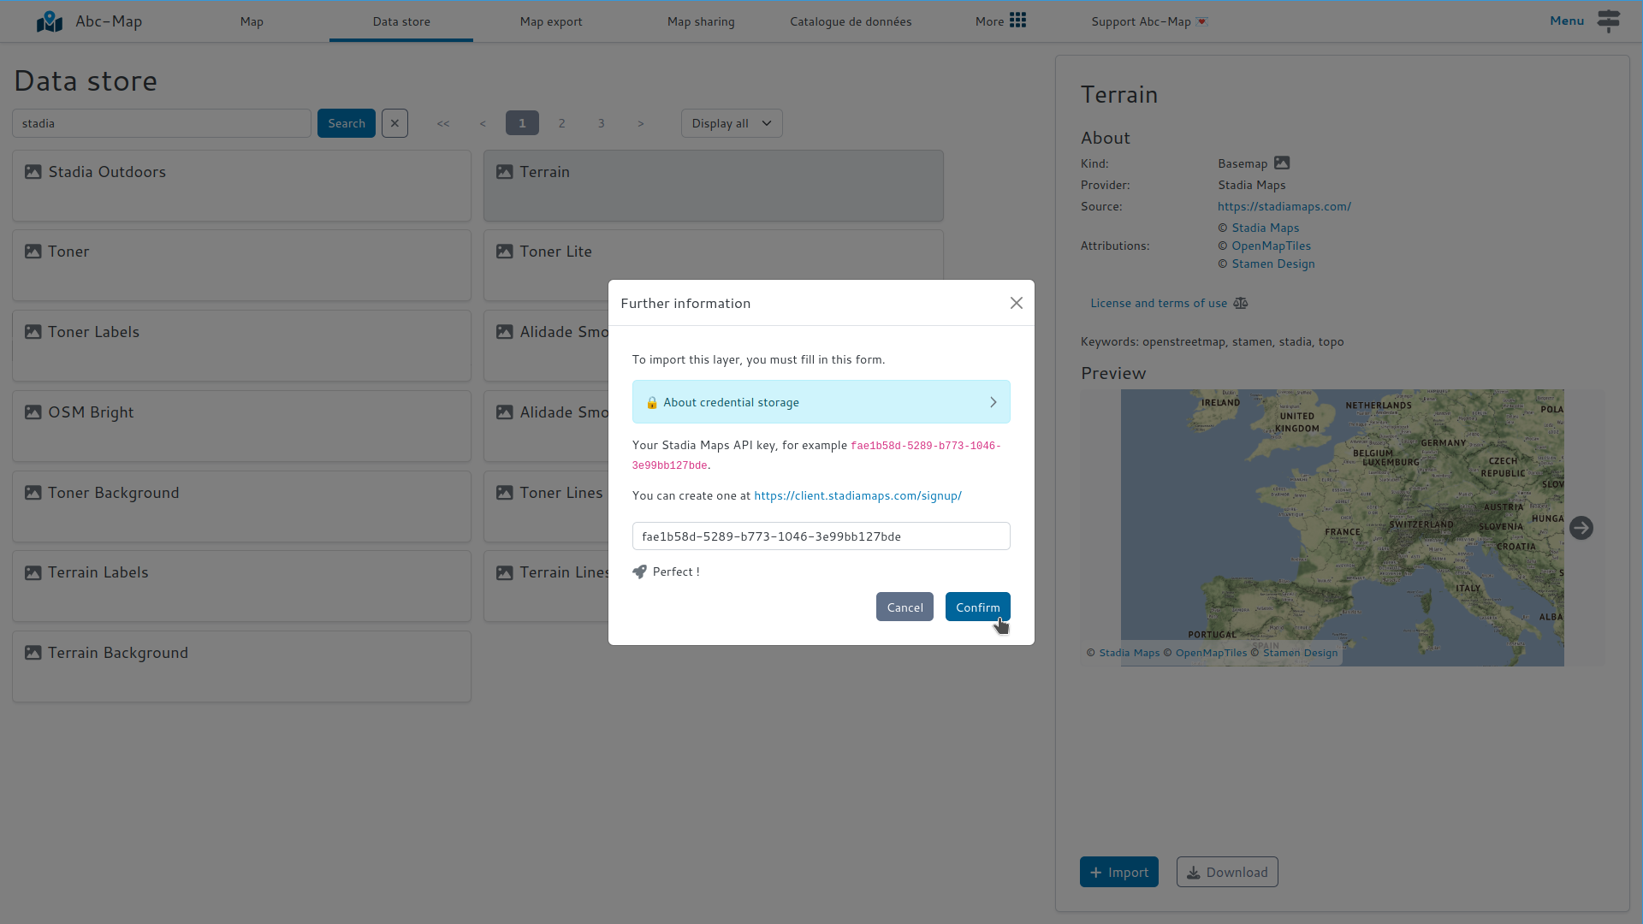Clear search with the X button
Image resolution: width=1643 pixels, height=924 pixels.
click(x=394, y=123)
